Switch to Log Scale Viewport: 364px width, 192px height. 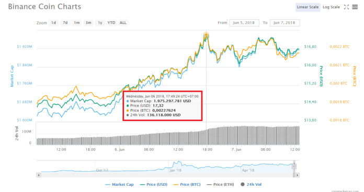[x=331, y=7]
